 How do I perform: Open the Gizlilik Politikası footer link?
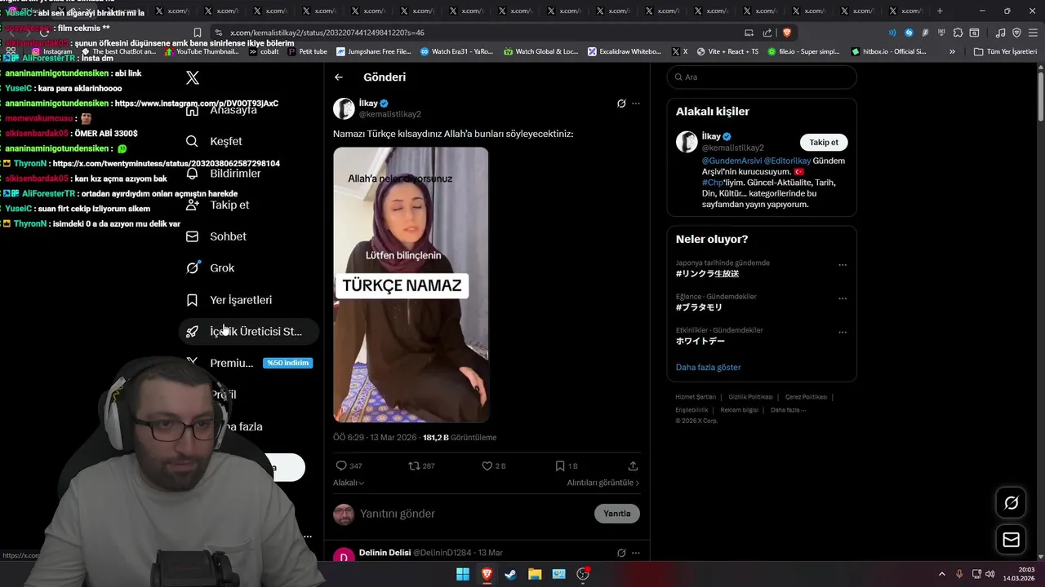tap(750, 397)
